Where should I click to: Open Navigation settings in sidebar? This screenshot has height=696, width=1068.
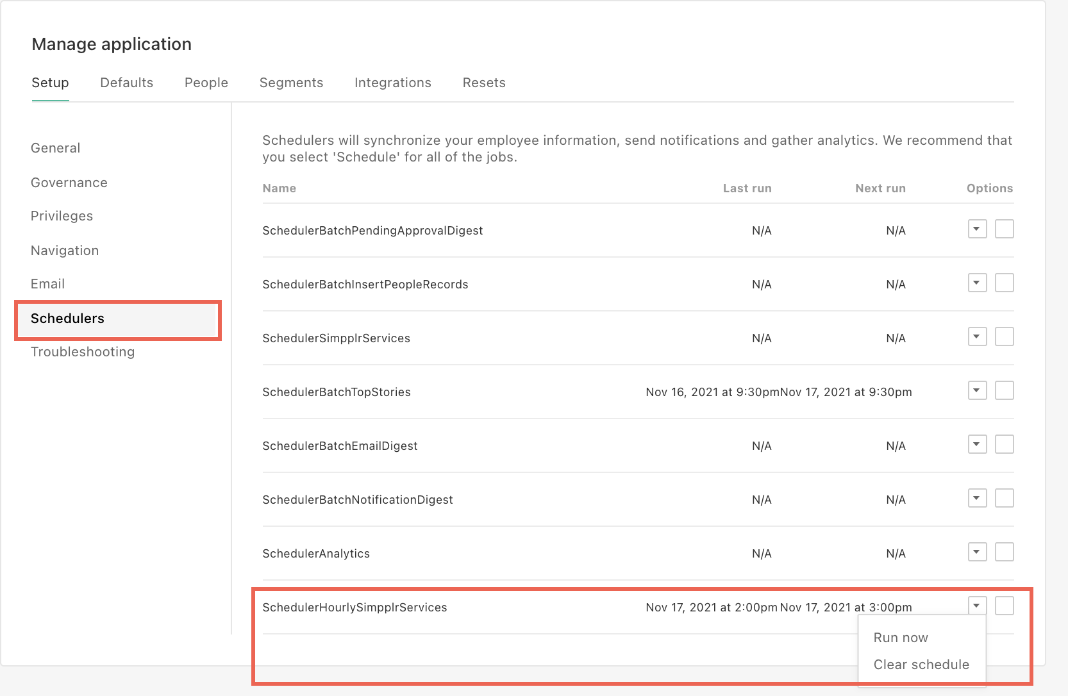coord(65,251)
